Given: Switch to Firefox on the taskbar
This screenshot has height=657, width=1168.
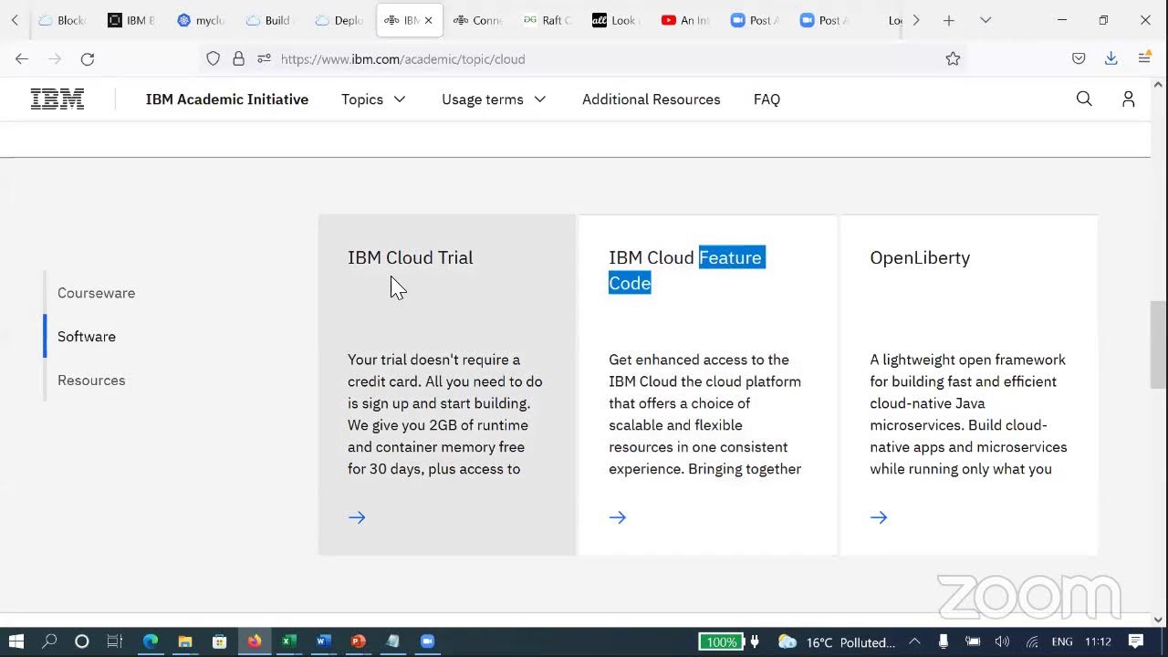Looking at the screenshot, I should click(254, 641).
